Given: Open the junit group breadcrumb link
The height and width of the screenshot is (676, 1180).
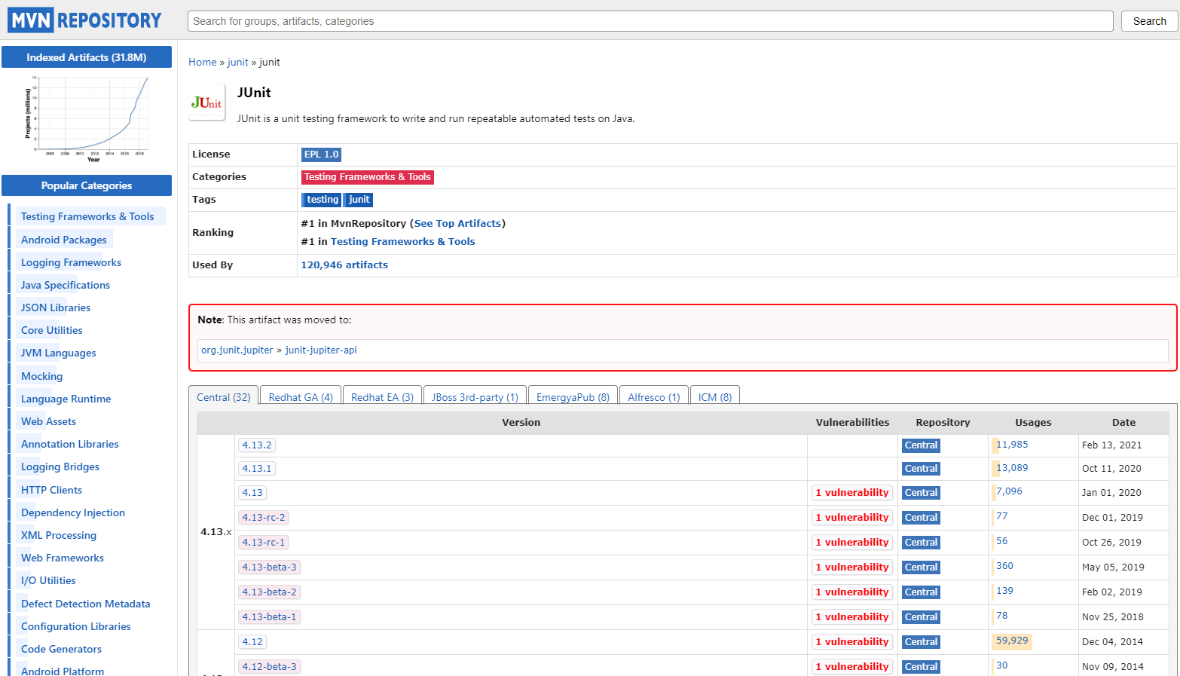Looking at the screenshot, I should (x=237, y=63).
